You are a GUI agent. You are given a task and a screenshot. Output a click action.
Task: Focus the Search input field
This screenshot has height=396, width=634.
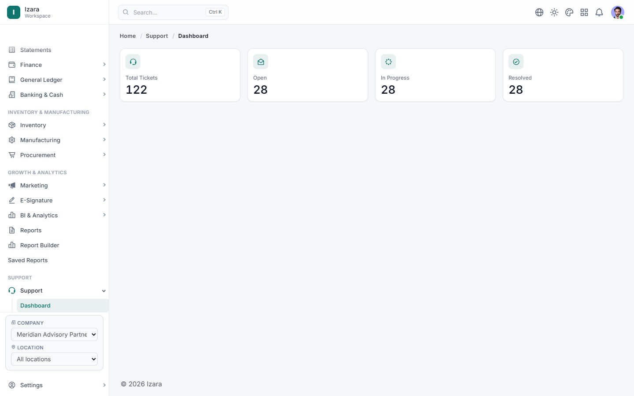pos(173,12)
